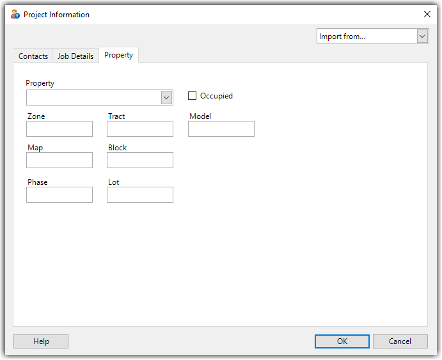Click the Lot text field
Screen dimensions: 442x360
[140, 194]
